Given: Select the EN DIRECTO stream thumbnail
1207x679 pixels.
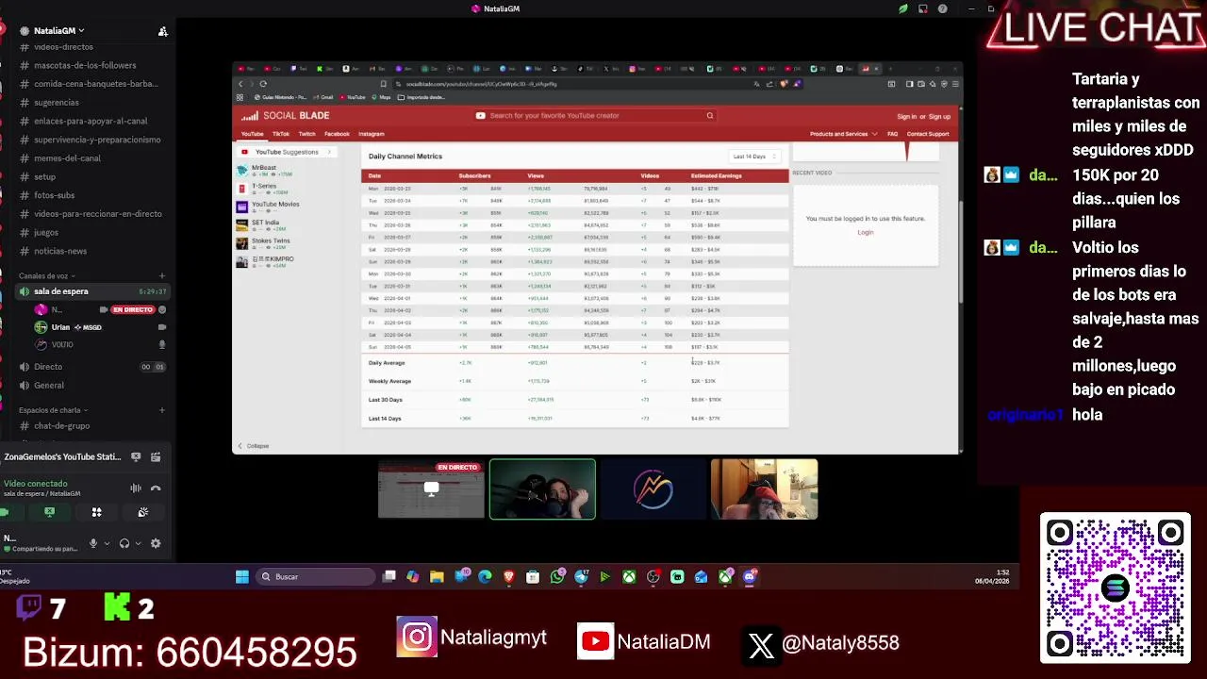Looking at the screenshot, I should (x=431, y=489).
